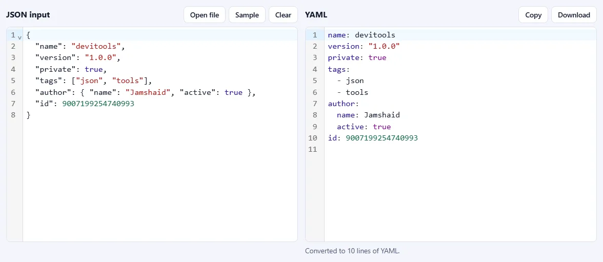The height and width of the screenshot is (262, 603).
Task: Click the "tags" key in JSON editor
Action: pyautogui.click(x=51, y=81)
